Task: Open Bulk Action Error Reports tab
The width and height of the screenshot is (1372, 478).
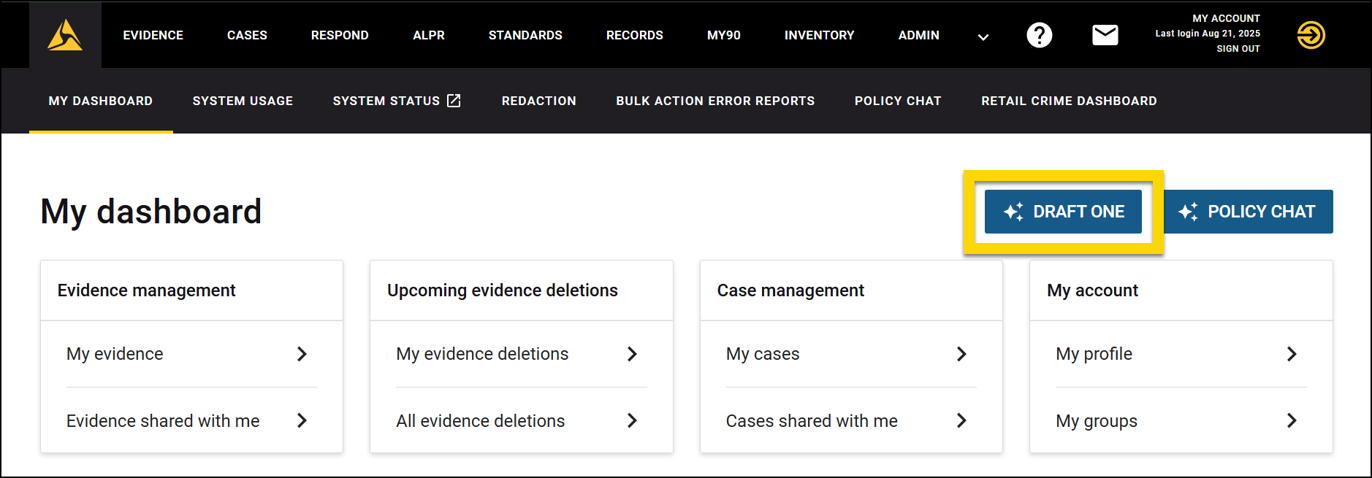Action: pyautogui.click(x=715, y=101)
